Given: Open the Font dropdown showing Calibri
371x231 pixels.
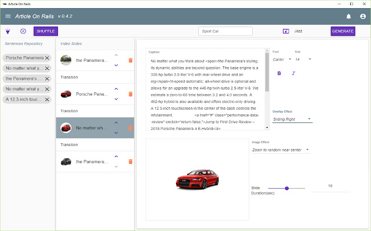Looking at the screenshot, I should point(282,59).
